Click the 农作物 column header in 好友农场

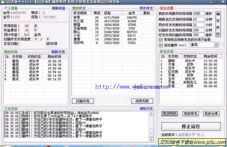click(173, 56)
